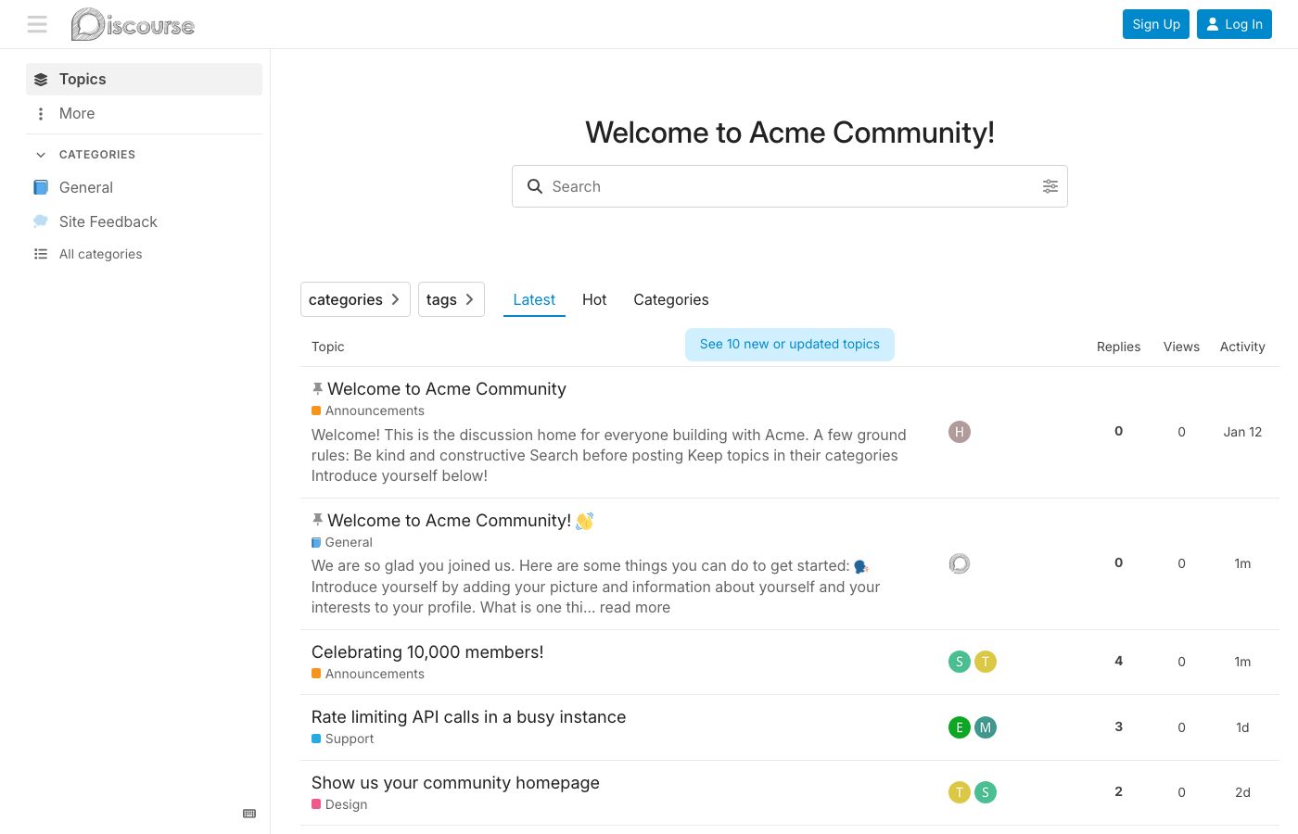Click Jan 12 activity date

pos(1242,432)
